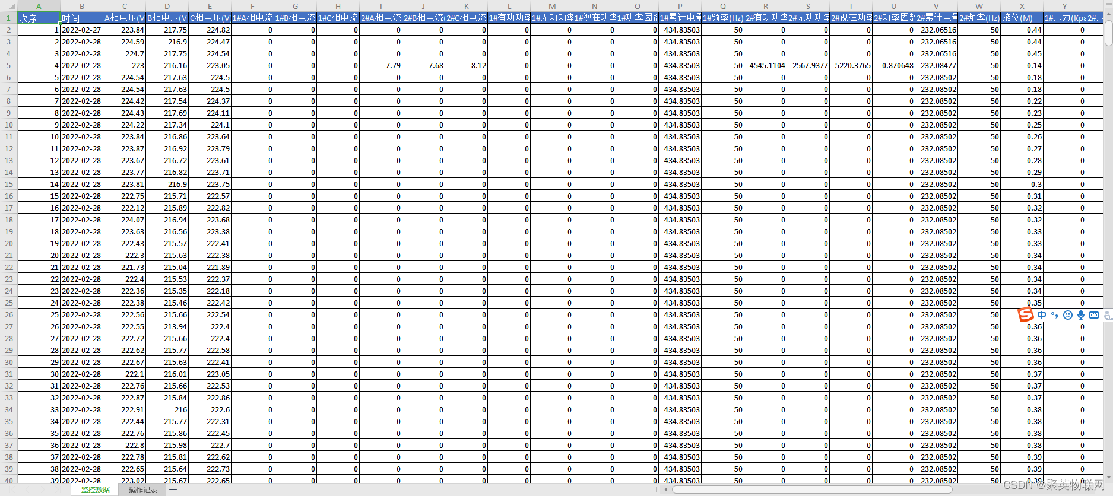Viewport: 1113px width, 496px height.
Task: Click cell with value 5220.3765
Action: pyautogui.click(x=851, y=65)
